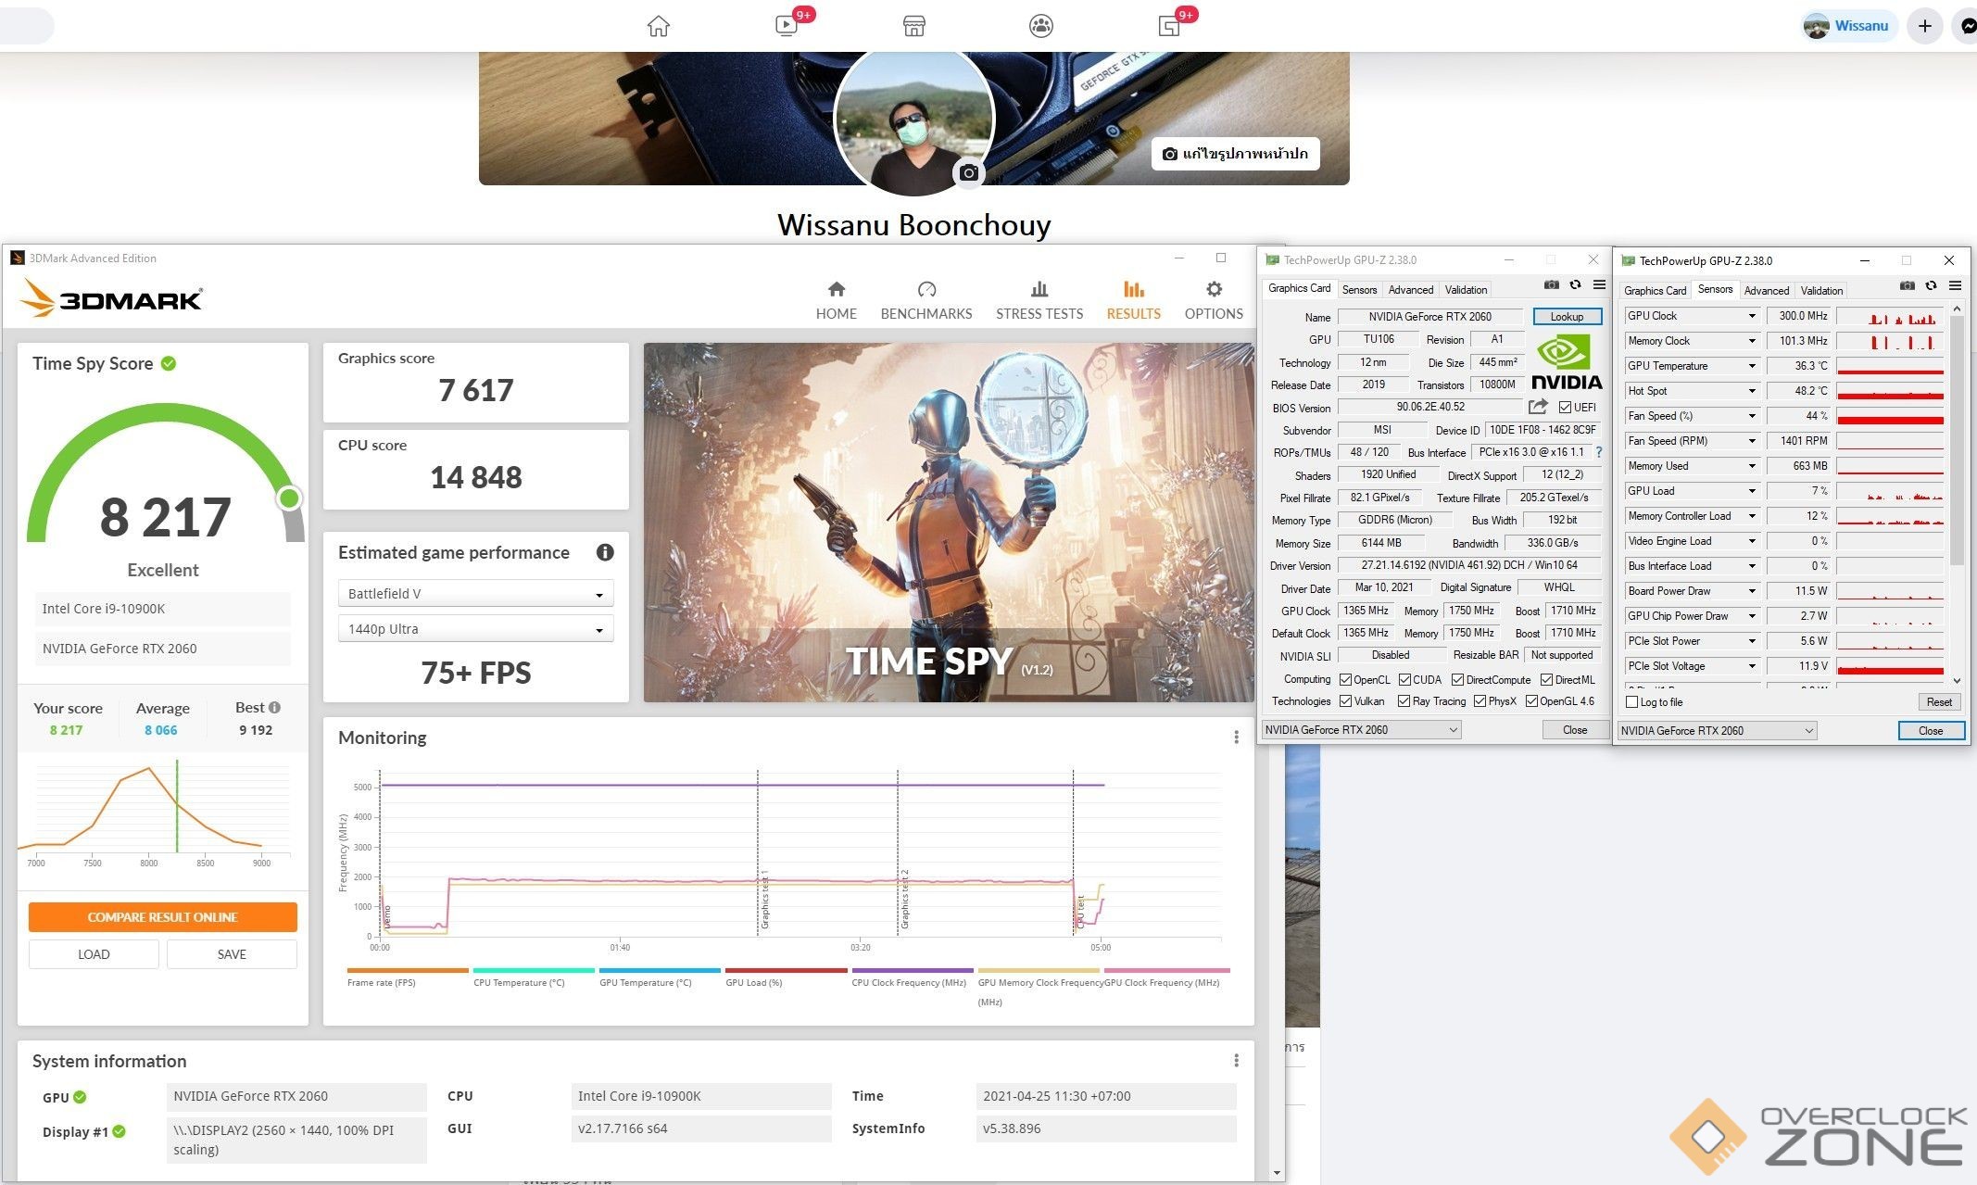Screen dimensions: 1977x1185
Task: Expand the Battlefield V game dropdown
Action: (x=475, y=594)
